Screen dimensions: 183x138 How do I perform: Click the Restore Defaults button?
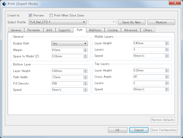click(163, 120)
